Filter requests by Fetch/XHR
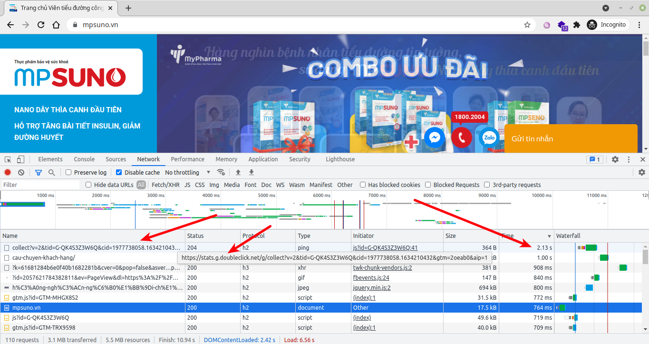 [165, 185]
